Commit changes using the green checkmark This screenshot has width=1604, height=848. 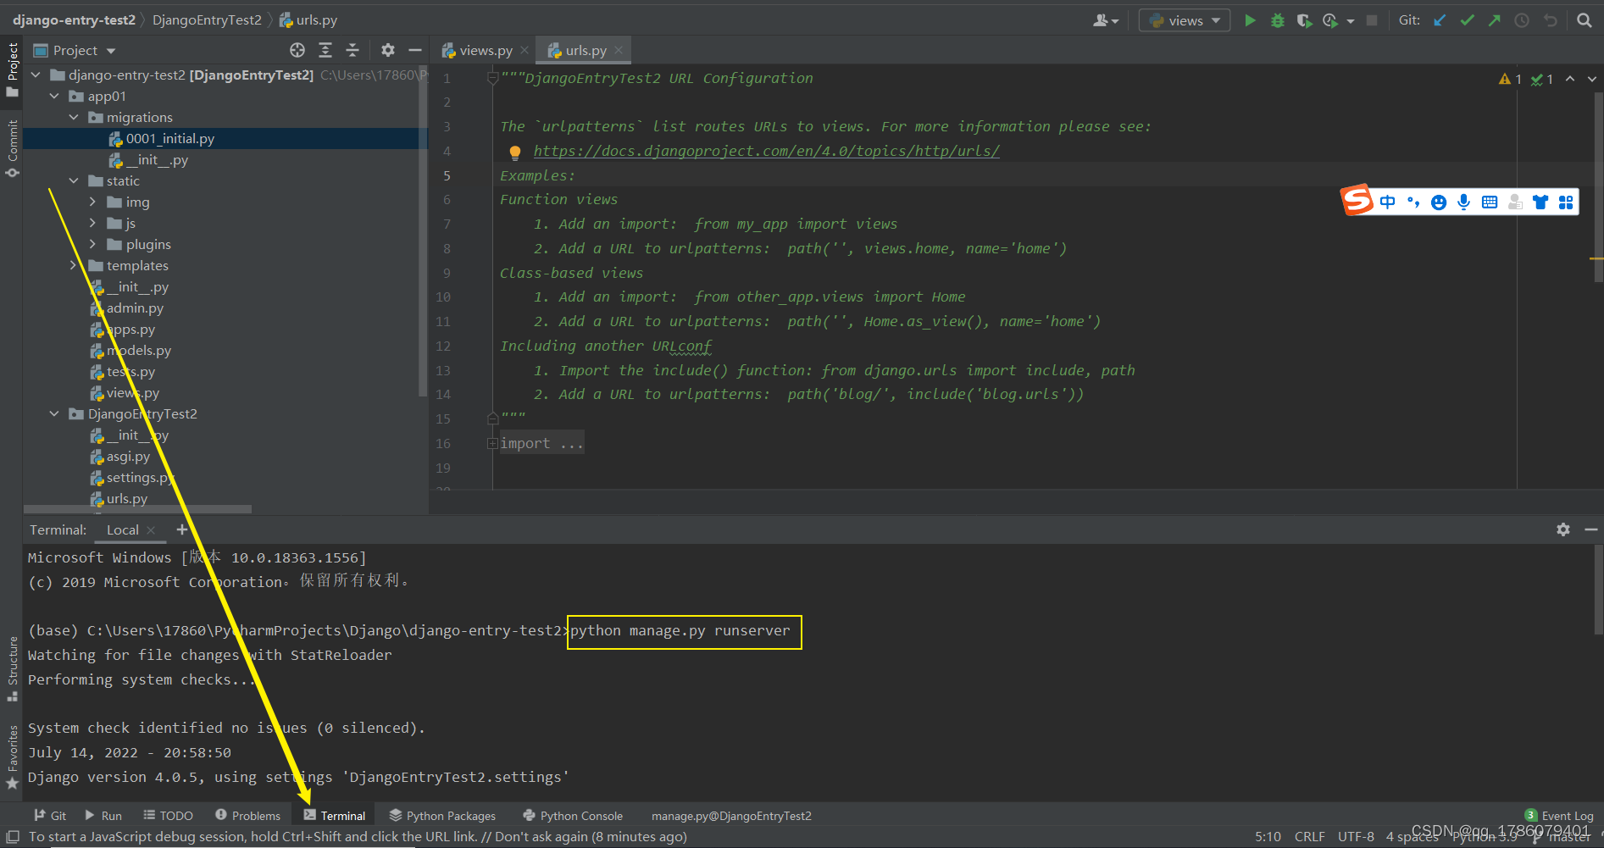click(x=1467, y=19)
